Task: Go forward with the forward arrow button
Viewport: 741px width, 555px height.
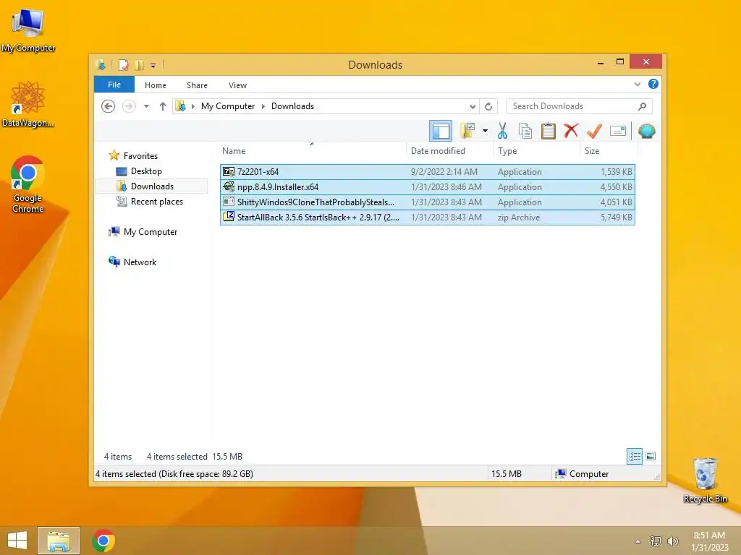Action: 129,106
